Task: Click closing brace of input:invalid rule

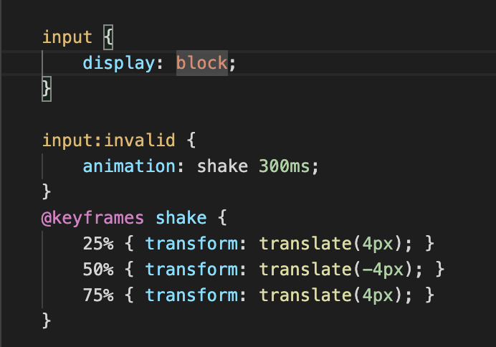Action: point(47,192)
